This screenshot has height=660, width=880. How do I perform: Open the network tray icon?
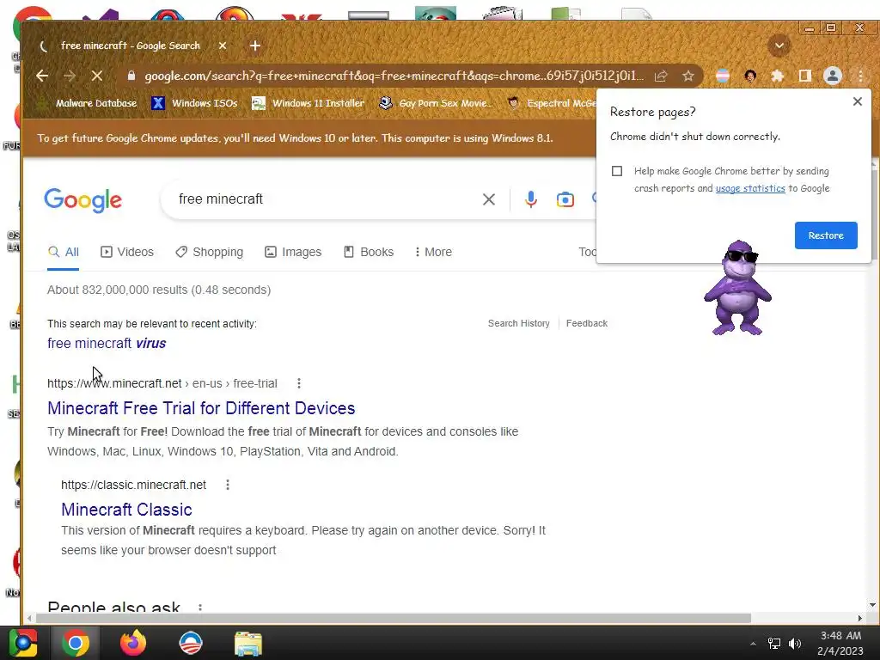click(x=774, y=644)
